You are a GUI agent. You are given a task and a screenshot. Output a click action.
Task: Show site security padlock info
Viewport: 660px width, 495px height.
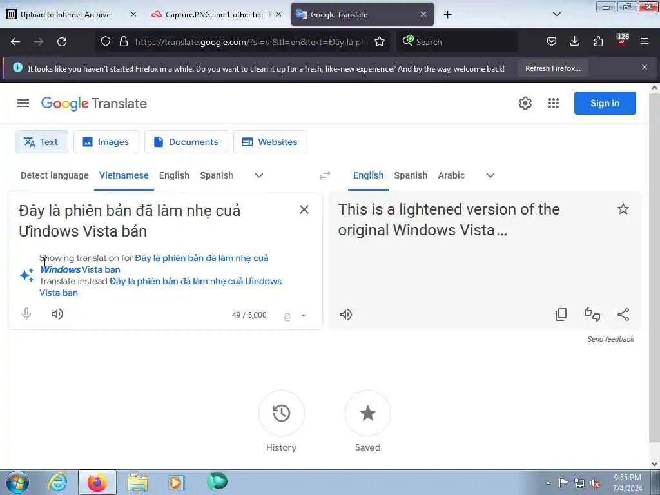pos(123,41)
